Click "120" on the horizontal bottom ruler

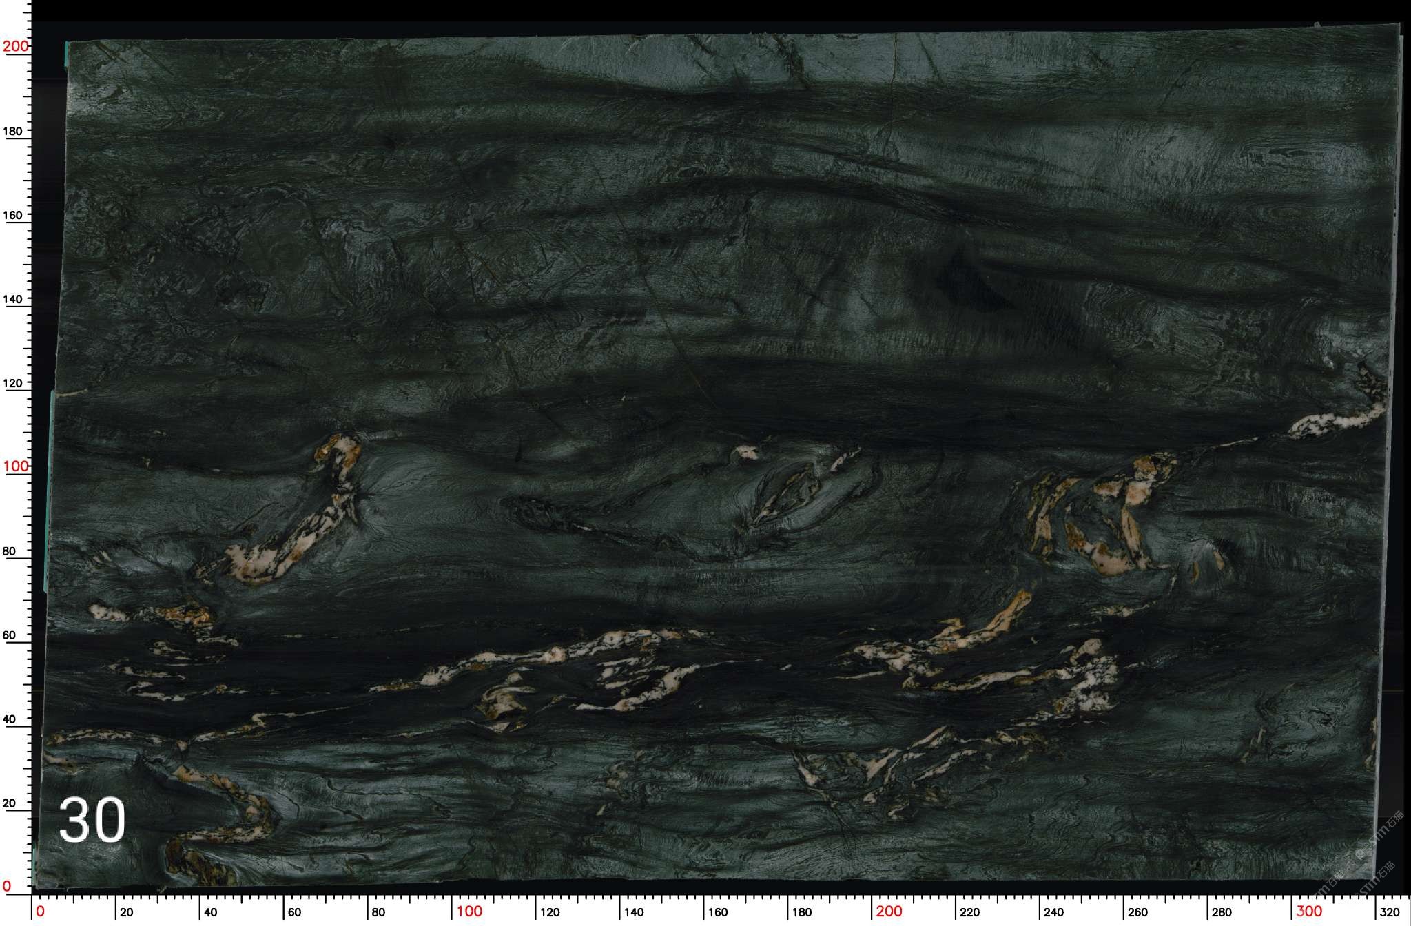tap(550, 913)
